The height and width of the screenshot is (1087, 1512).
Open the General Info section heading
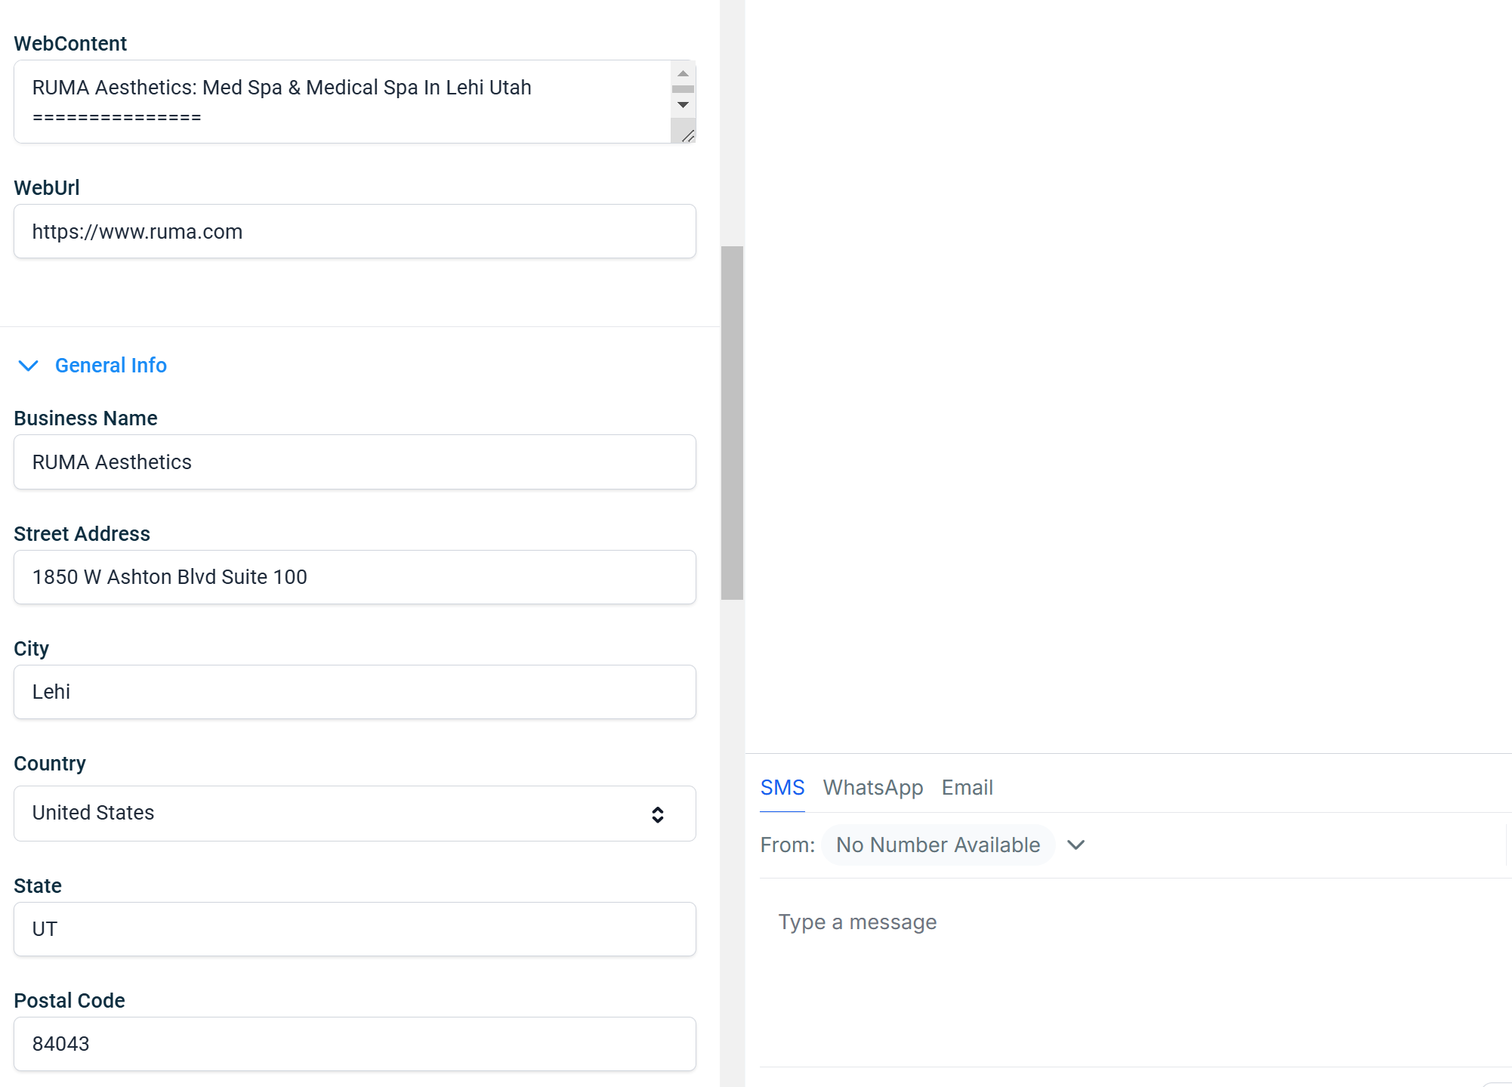[x=111, y=366]
